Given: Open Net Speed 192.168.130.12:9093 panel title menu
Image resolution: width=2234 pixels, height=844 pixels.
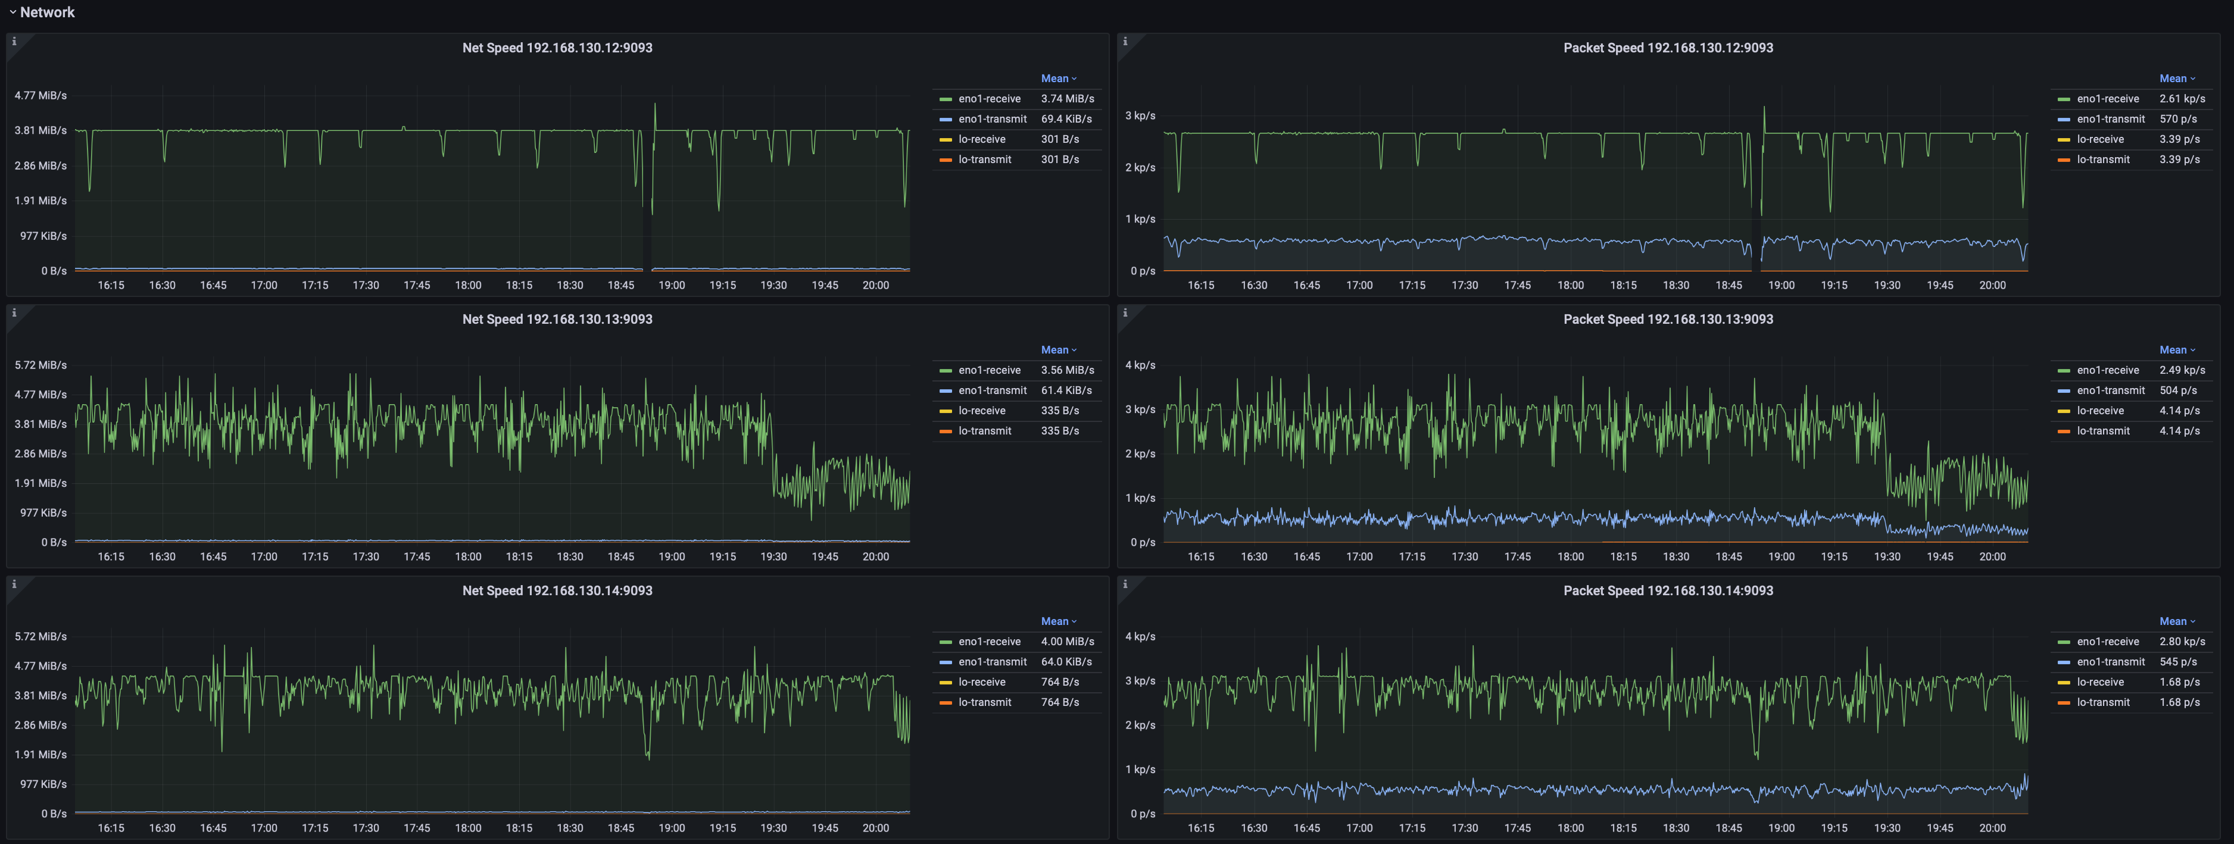Looking at the screenshot, I should (557, 48).
